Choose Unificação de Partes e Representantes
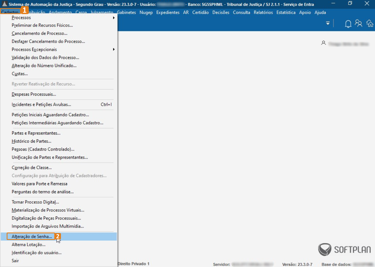 coord(59,157)
